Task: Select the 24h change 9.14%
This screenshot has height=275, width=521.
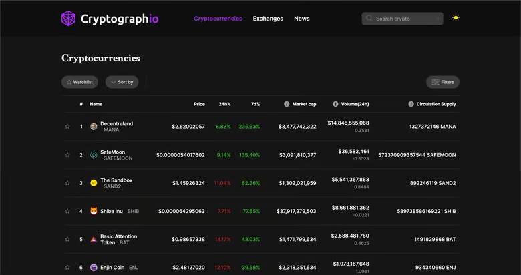Action: 224,155
